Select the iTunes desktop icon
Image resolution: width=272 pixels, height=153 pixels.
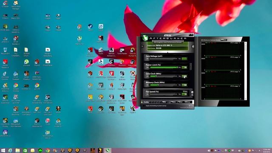48,122
